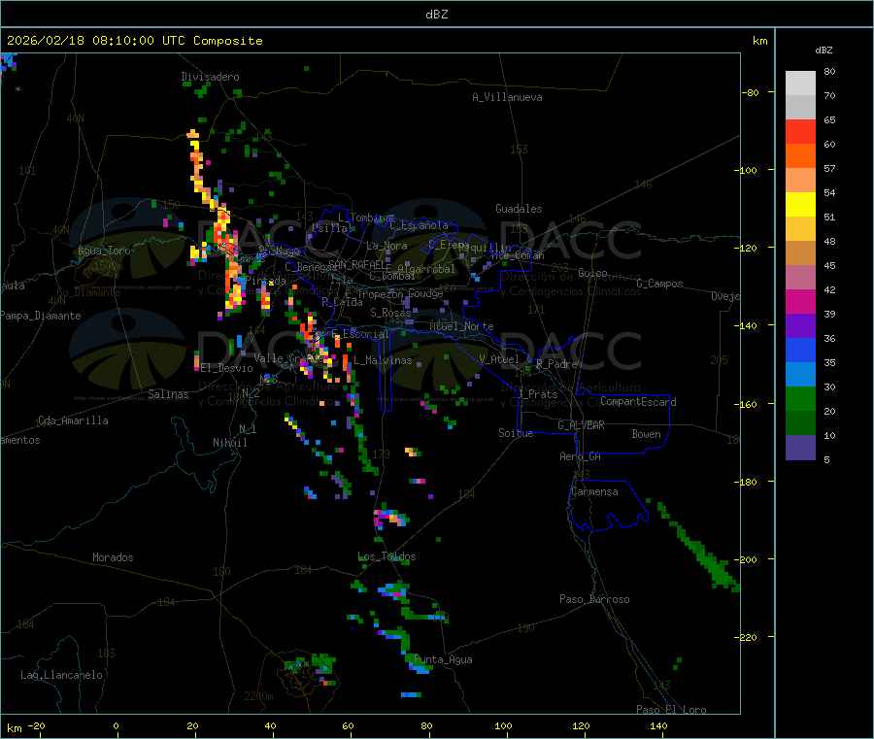Click the 60 km horizontal axis tick
Screen dimensions: 874x739
349,725
